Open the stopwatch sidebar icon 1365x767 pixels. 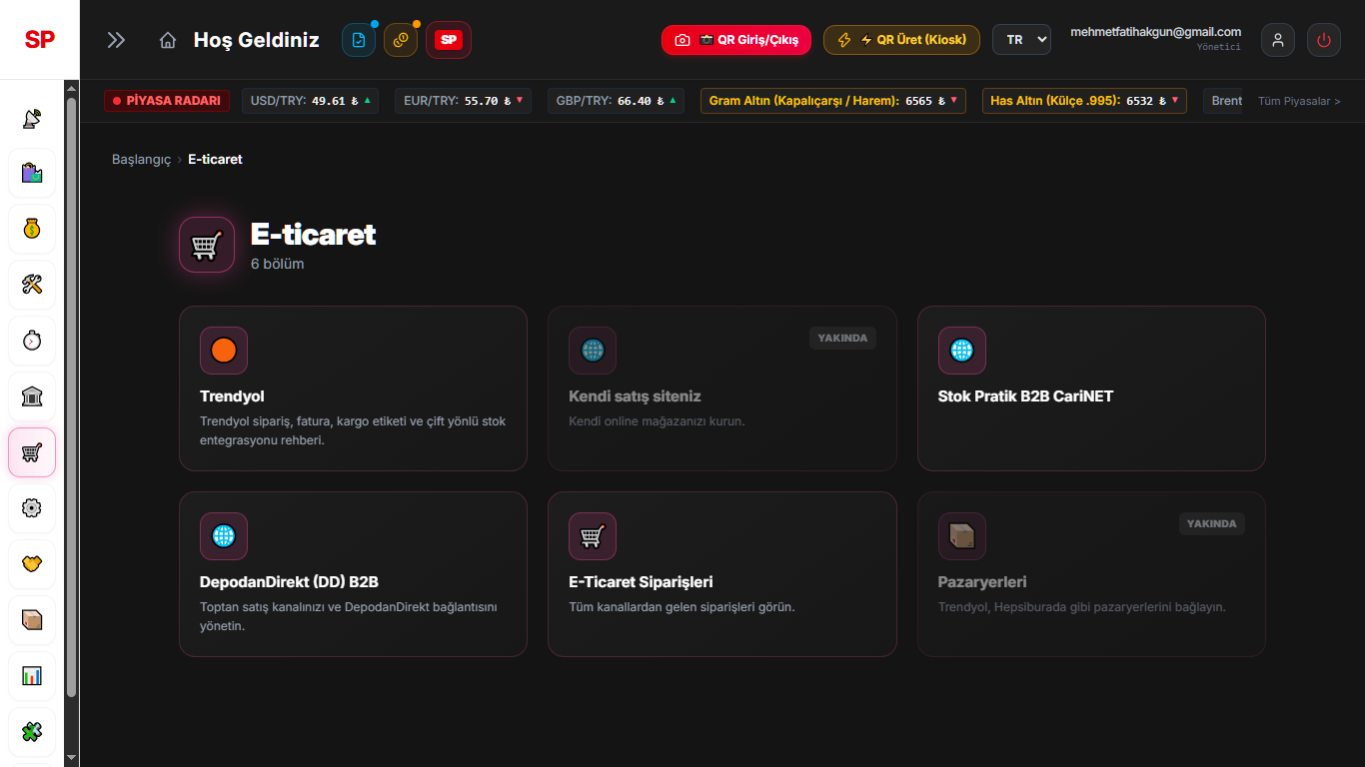(x=32, y=341)
